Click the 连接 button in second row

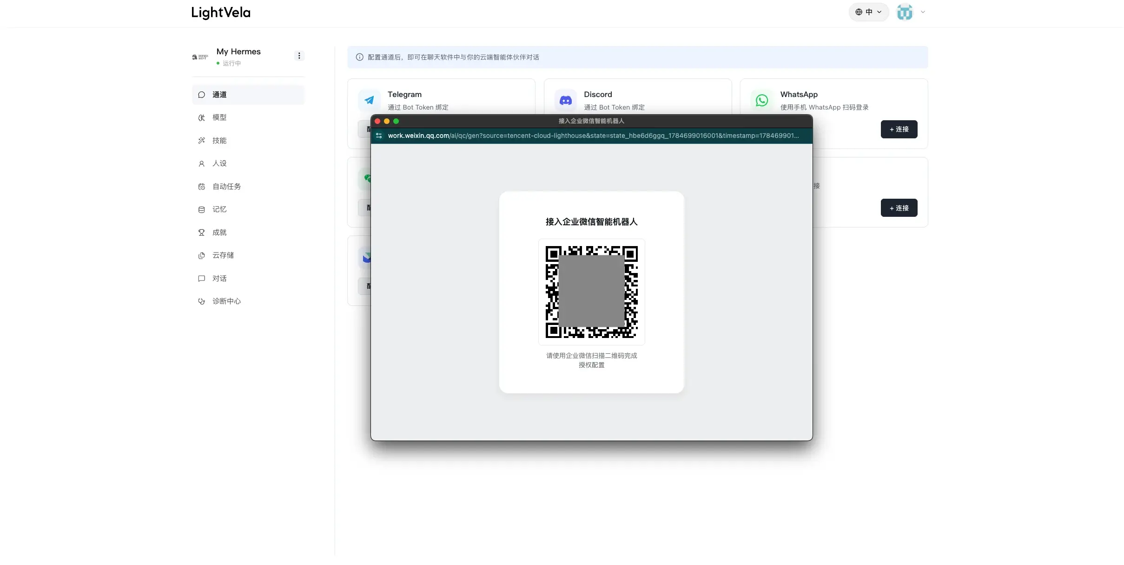899,208
